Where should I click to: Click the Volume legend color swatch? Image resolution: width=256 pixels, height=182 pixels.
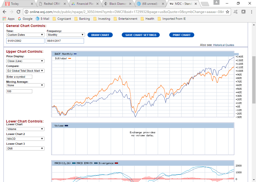(x=66, y=126)
